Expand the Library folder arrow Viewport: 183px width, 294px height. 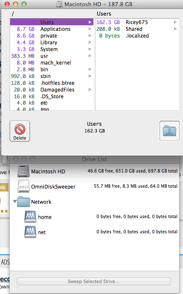click(90, 42)
